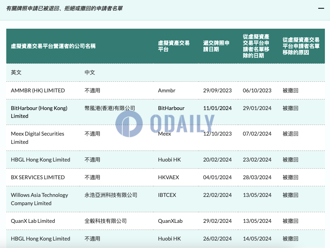
Task: Click the Chinese name 全毅科技有限公司
Action: pyautogui.click(x=106, y=221)
